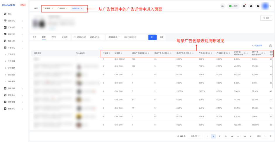The image size is (275, 142).
Task: Close the 广告管理 tab
Action: [52, 8]
